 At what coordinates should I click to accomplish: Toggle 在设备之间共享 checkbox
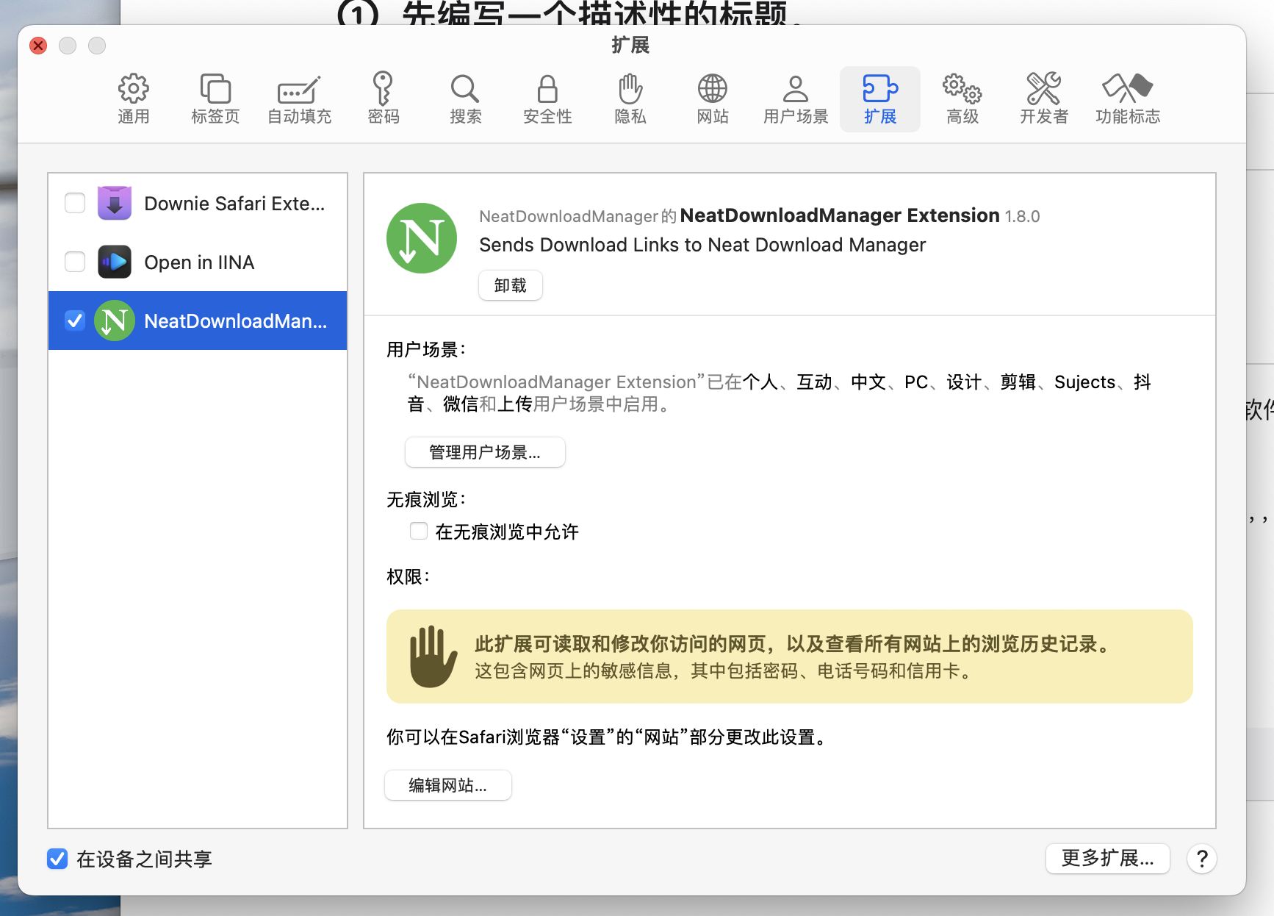(57, 859)
